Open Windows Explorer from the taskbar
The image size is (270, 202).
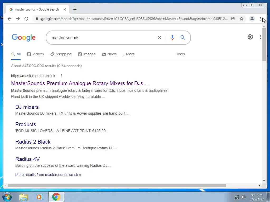[x=23, y=197]
